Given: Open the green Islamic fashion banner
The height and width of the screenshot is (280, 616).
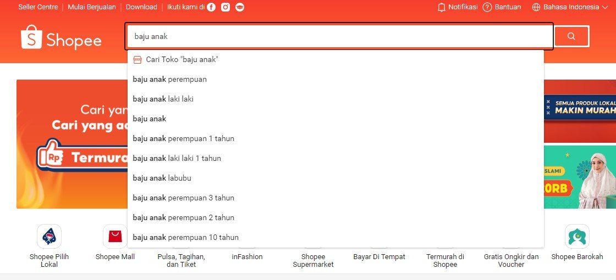Looking at the screenshot, I should [x=580, y=177].
